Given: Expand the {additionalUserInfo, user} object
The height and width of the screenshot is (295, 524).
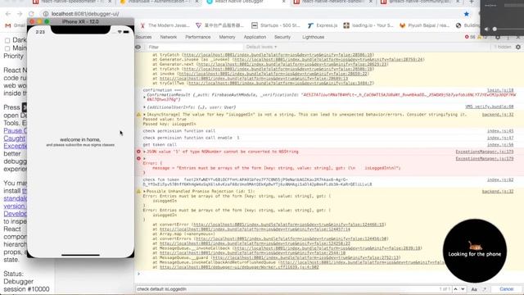Looking at the screenshot, I should tap(144, 107).
